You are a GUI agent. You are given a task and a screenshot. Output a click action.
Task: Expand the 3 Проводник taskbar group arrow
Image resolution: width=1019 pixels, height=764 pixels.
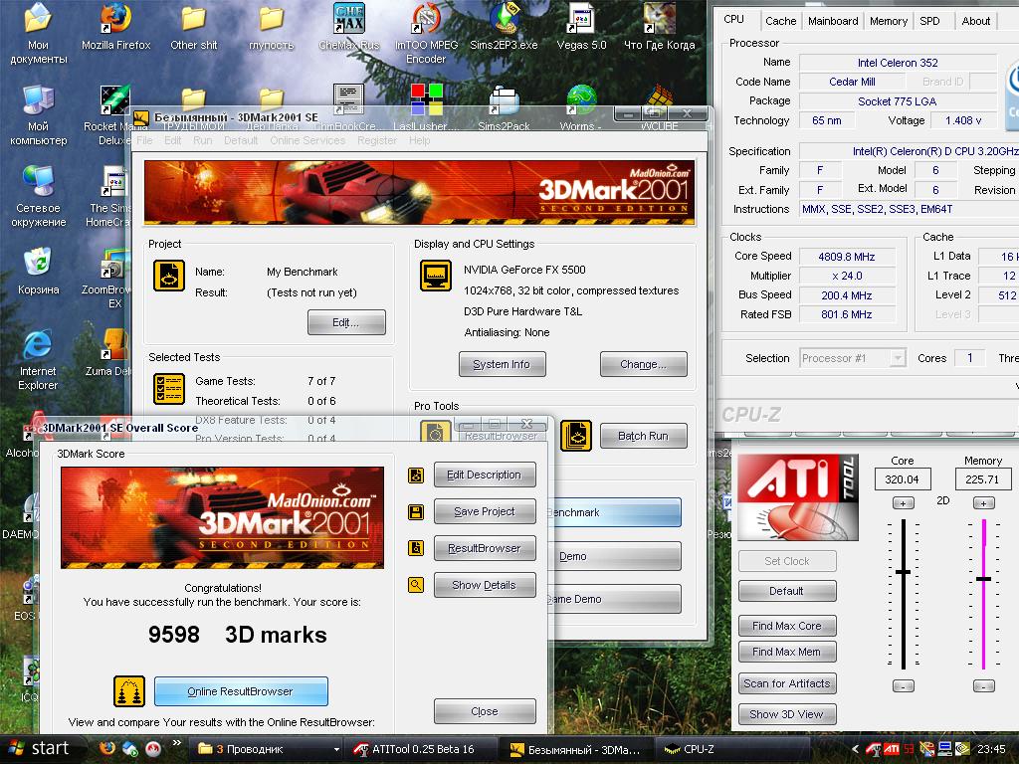336,749
